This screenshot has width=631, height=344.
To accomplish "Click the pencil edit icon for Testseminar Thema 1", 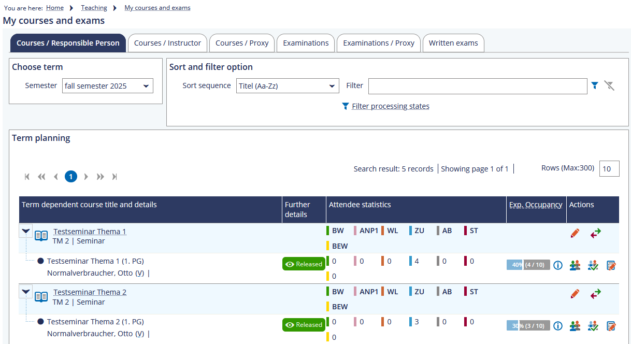I will 575,234.
